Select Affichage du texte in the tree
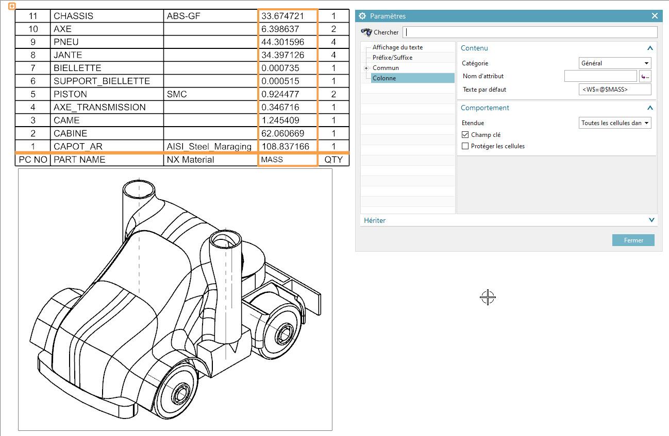Image resolution: width=669 pixels, height=436 pixels. click(397, 47)
